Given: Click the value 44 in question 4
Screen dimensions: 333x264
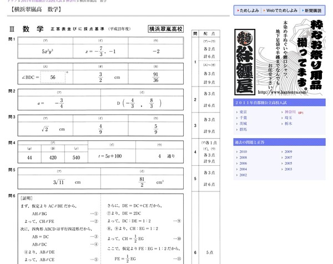Looking at the screenshot, I should click(29, 158).
